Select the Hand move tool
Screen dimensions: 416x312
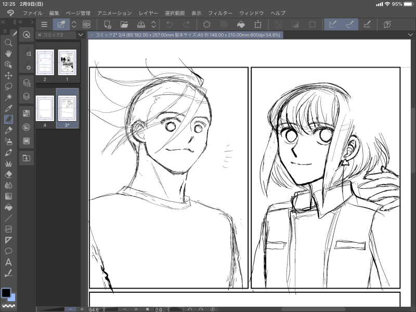8,54
